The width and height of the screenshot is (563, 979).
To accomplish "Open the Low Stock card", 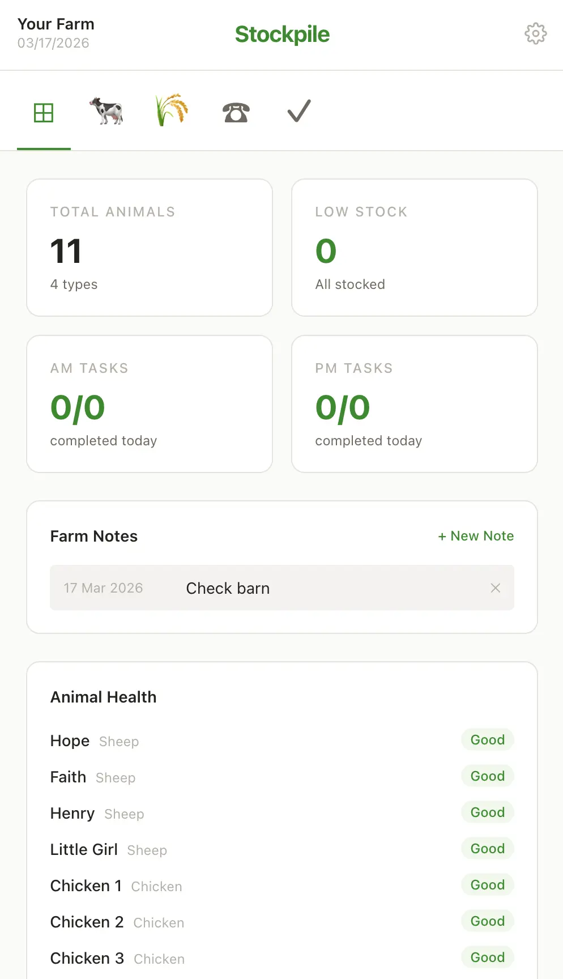I will pos(414,248).
